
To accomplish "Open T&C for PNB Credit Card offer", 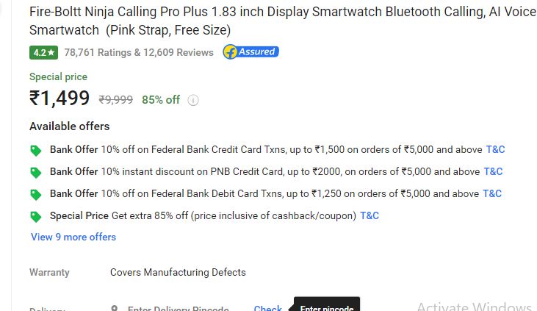I will pos(493,171).
